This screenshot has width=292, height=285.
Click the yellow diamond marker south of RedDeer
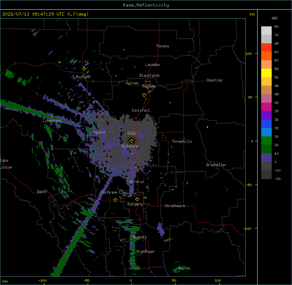(x=144, y=95)
